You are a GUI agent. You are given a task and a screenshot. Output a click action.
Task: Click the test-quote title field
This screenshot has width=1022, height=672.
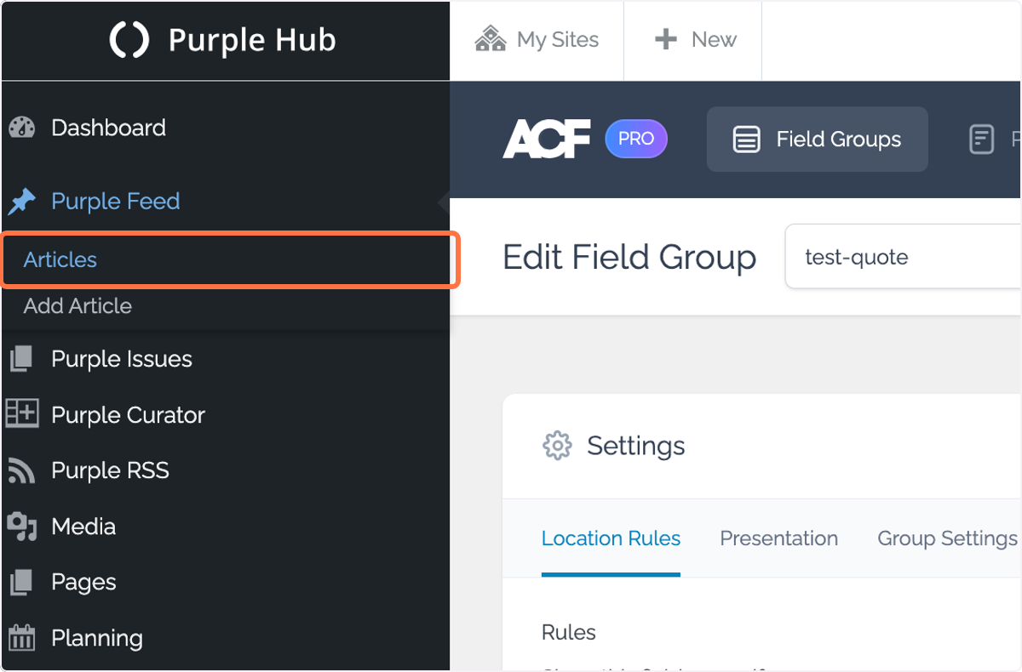coord(903,257)
